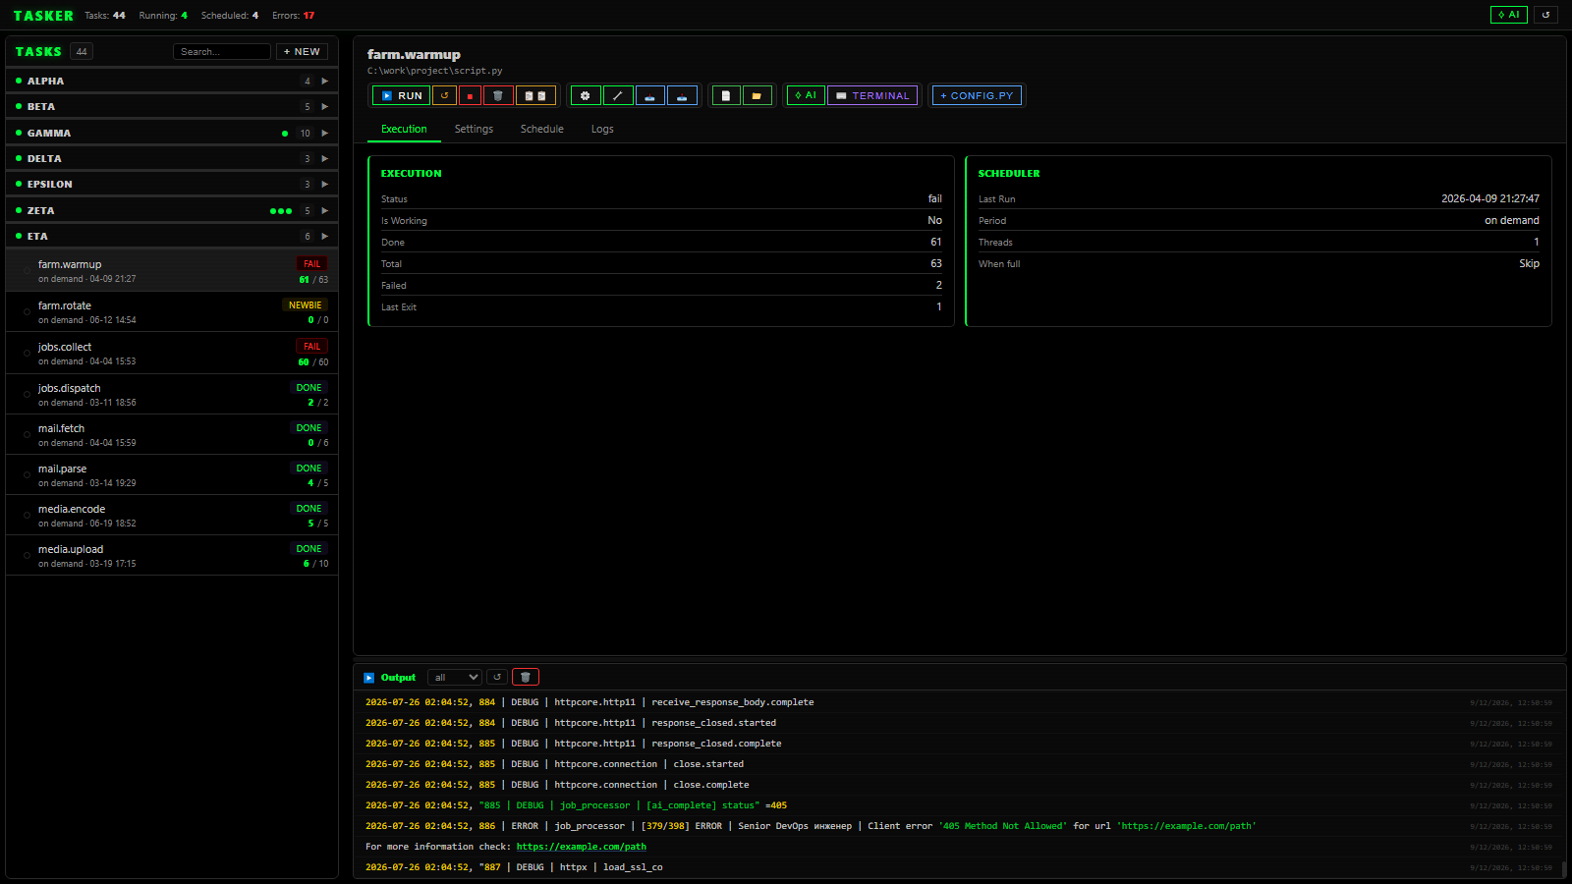Click the Scheduled: 4 counter
Screen dimensions: 1572x884
tap(230, 15)
